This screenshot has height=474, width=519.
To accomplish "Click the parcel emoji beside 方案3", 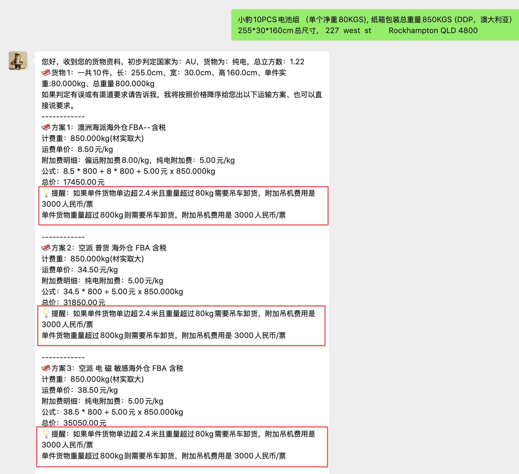I will tap(46, 368).
